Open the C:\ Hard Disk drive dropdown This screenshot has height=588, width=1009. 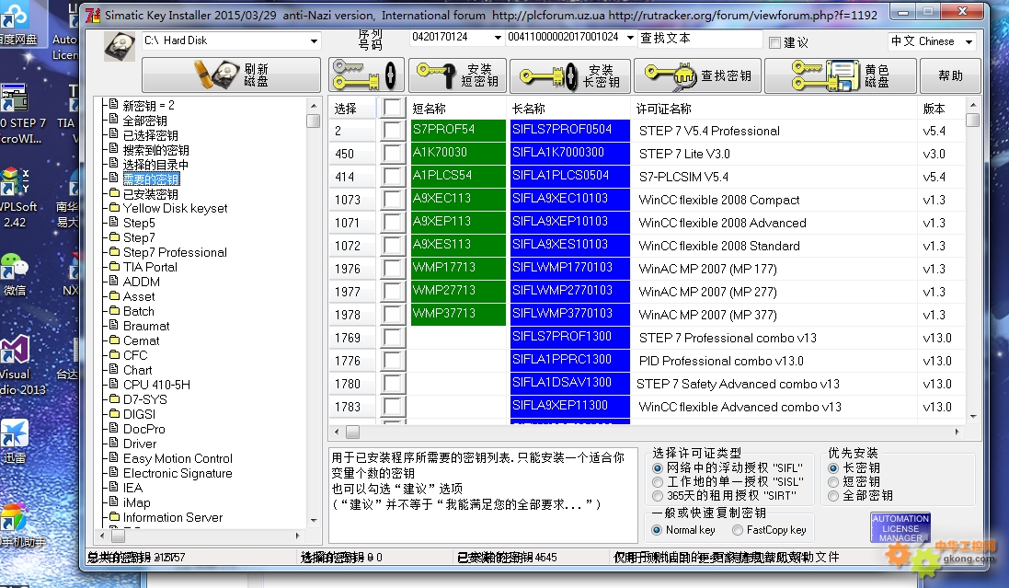[x=314, y=41]
